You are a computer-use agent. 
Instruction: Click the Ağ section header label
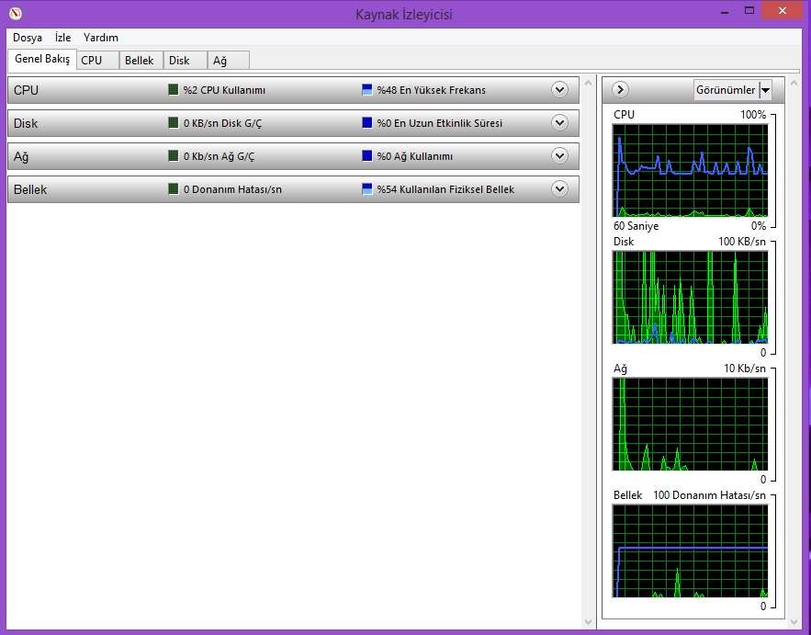pyautogui.click(x=21, y=156)
